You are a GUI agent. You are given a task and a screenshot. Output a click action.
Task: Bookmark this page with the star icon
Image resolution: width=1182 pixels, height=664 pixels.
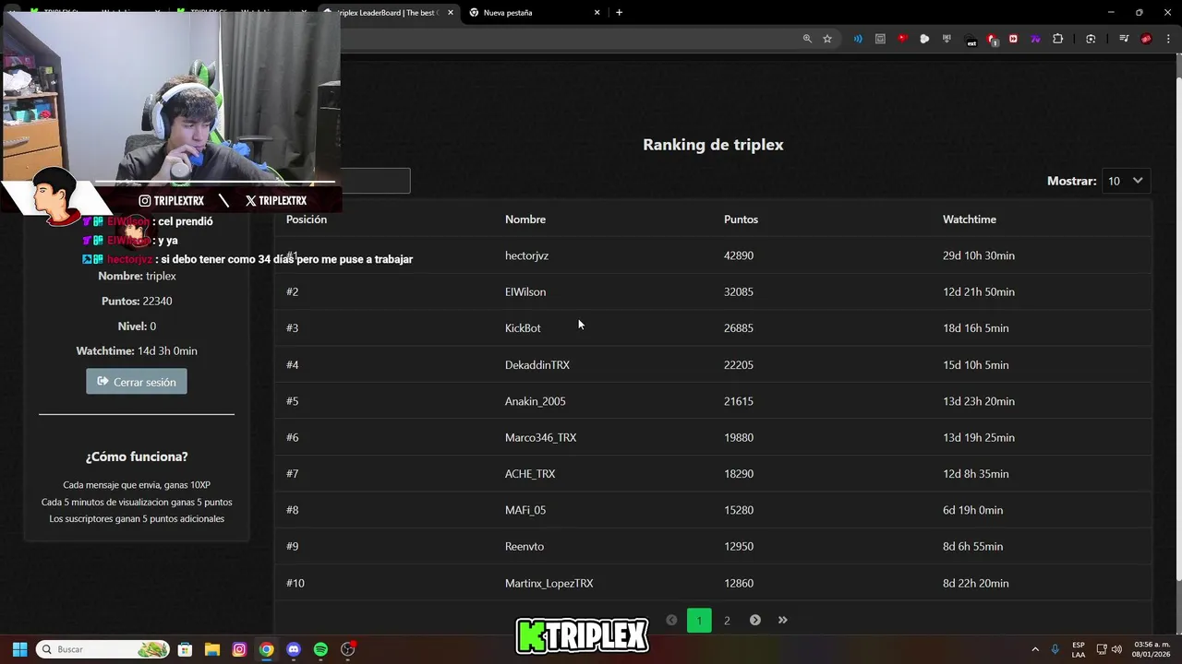827,39
